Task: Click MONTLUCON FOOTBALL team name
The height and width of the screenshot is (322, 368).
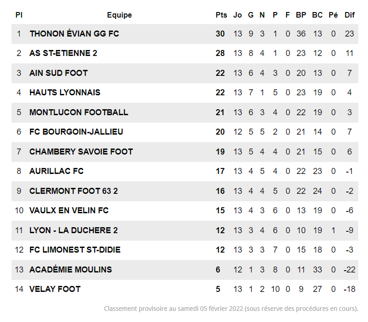Action: [x=79, y=112]
